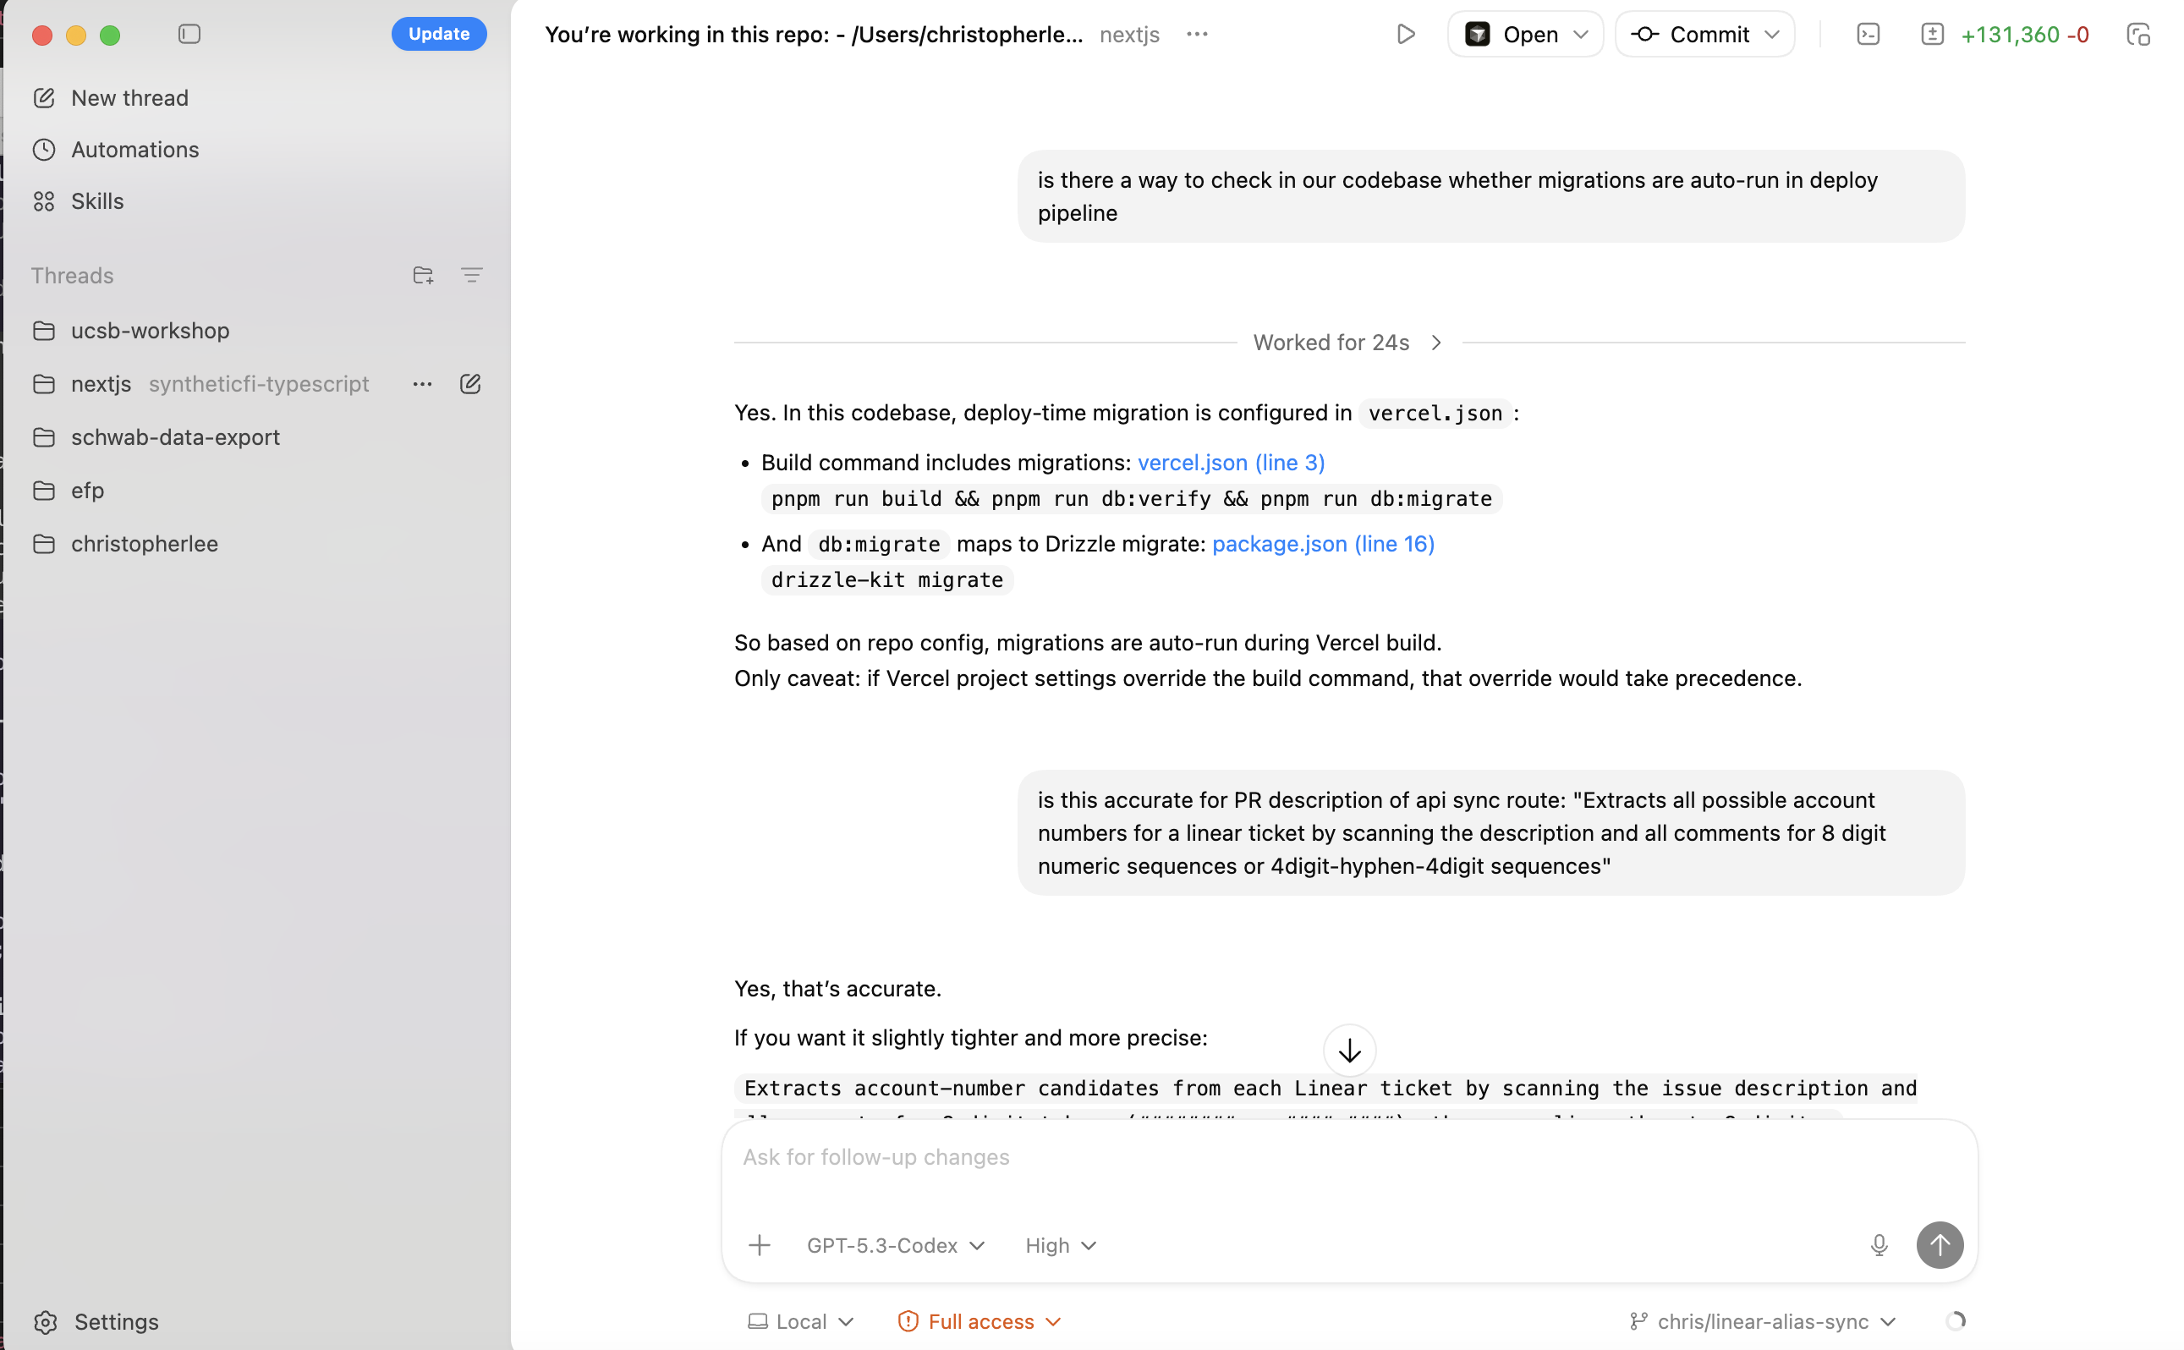Click the scroll-to-bottom arrow button
2184x1350 pixels.
click(x=1349, y=1050)
